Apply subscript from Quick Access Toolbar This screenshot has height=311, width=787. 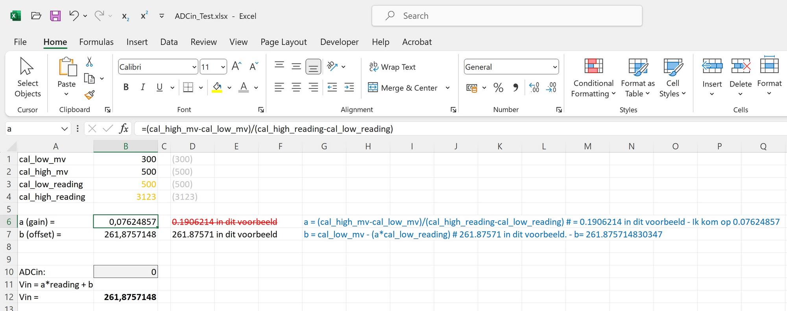tap(126, 16)
